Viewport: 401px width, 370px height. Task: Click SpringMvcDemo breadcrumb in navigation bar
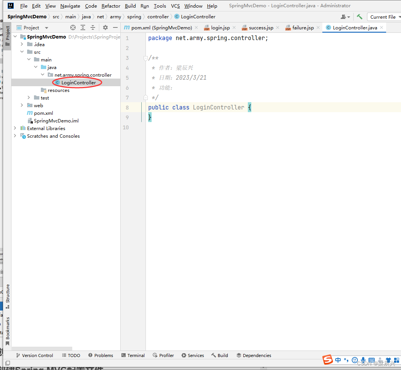(27, 17)
